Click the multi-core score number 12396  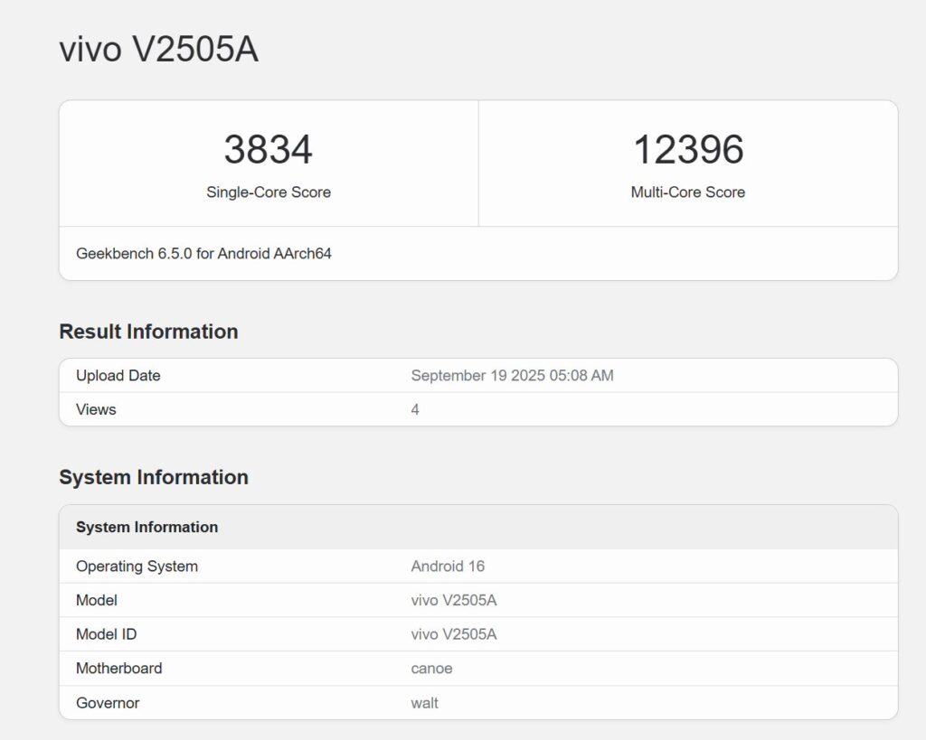point(687,150)
